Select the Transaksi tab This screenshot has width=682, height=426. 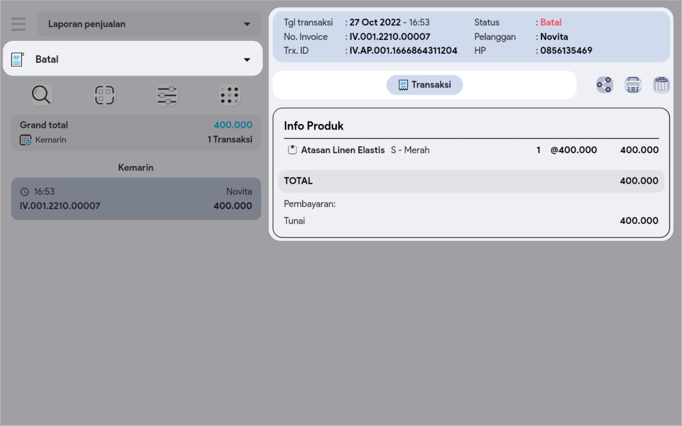pyautogui.click(x=424, y=85)
